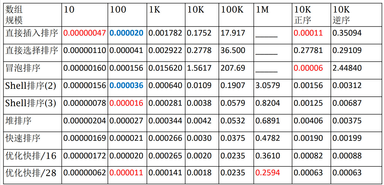The width and height of the screenshot is (384, 185).
Task: Select the 优化快排/16 row label
Action: click(31, 156)
